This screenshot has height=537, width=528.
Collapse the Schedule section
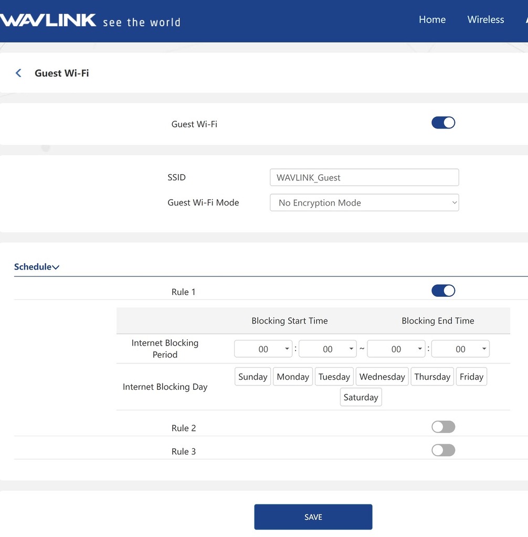pos(37,267)
